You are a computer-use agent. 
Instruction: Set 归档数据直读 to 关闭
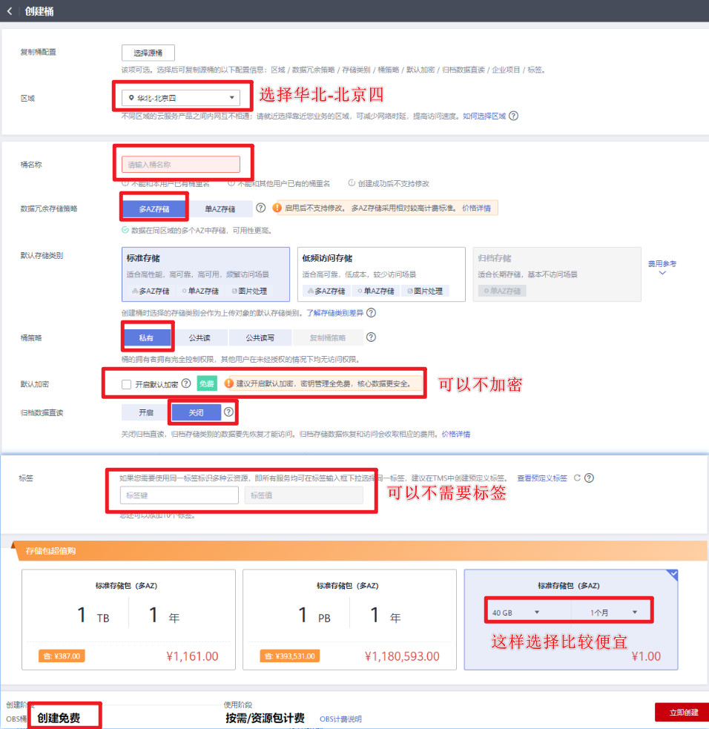tap(197, 412)
